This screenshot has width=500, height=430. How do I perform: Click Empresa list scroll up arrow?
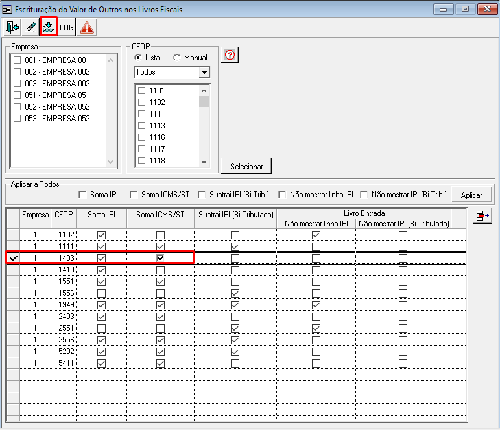(x=111, y=60)
